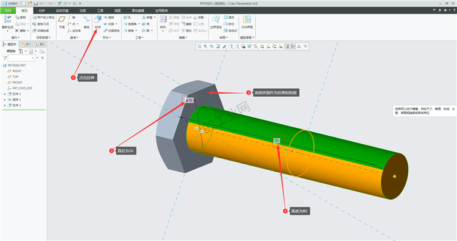Toggle axis display in graphics toolbar
The image size is (457, 241).
[x=268, y=46]
